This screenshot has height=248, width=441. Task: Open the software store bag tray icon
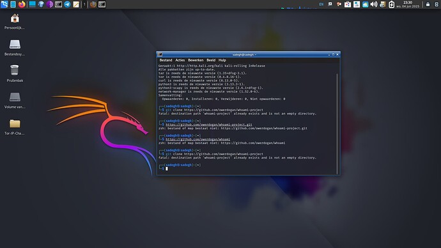point(348,4)
